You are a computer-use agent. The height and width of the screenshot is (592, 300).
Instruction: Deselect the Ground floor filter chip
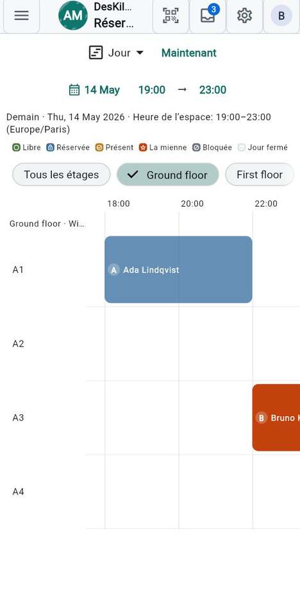[168, 175]
